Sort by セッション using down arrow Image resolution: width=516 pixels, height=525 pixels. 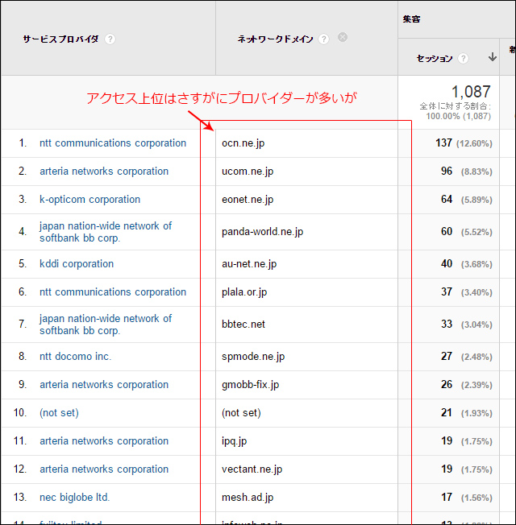pyautogui.click(x=492, y=57)
